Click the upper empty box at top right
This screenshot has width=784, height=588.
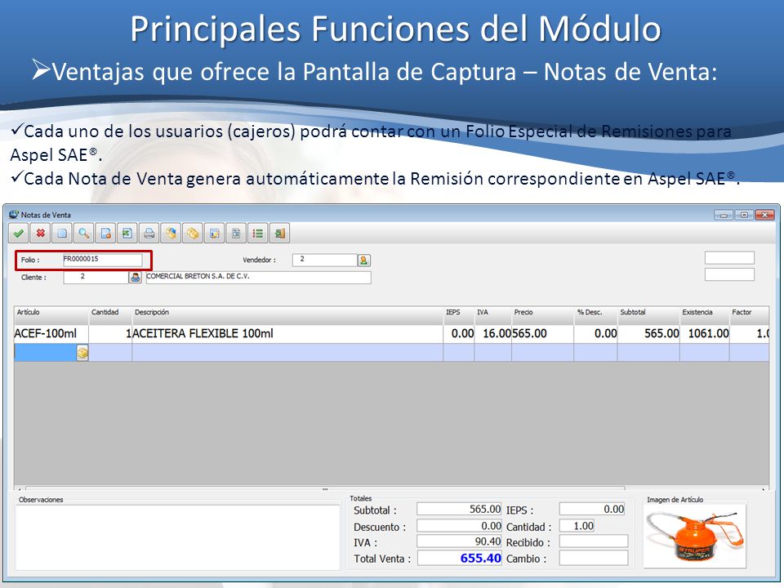tap(729, 257)
